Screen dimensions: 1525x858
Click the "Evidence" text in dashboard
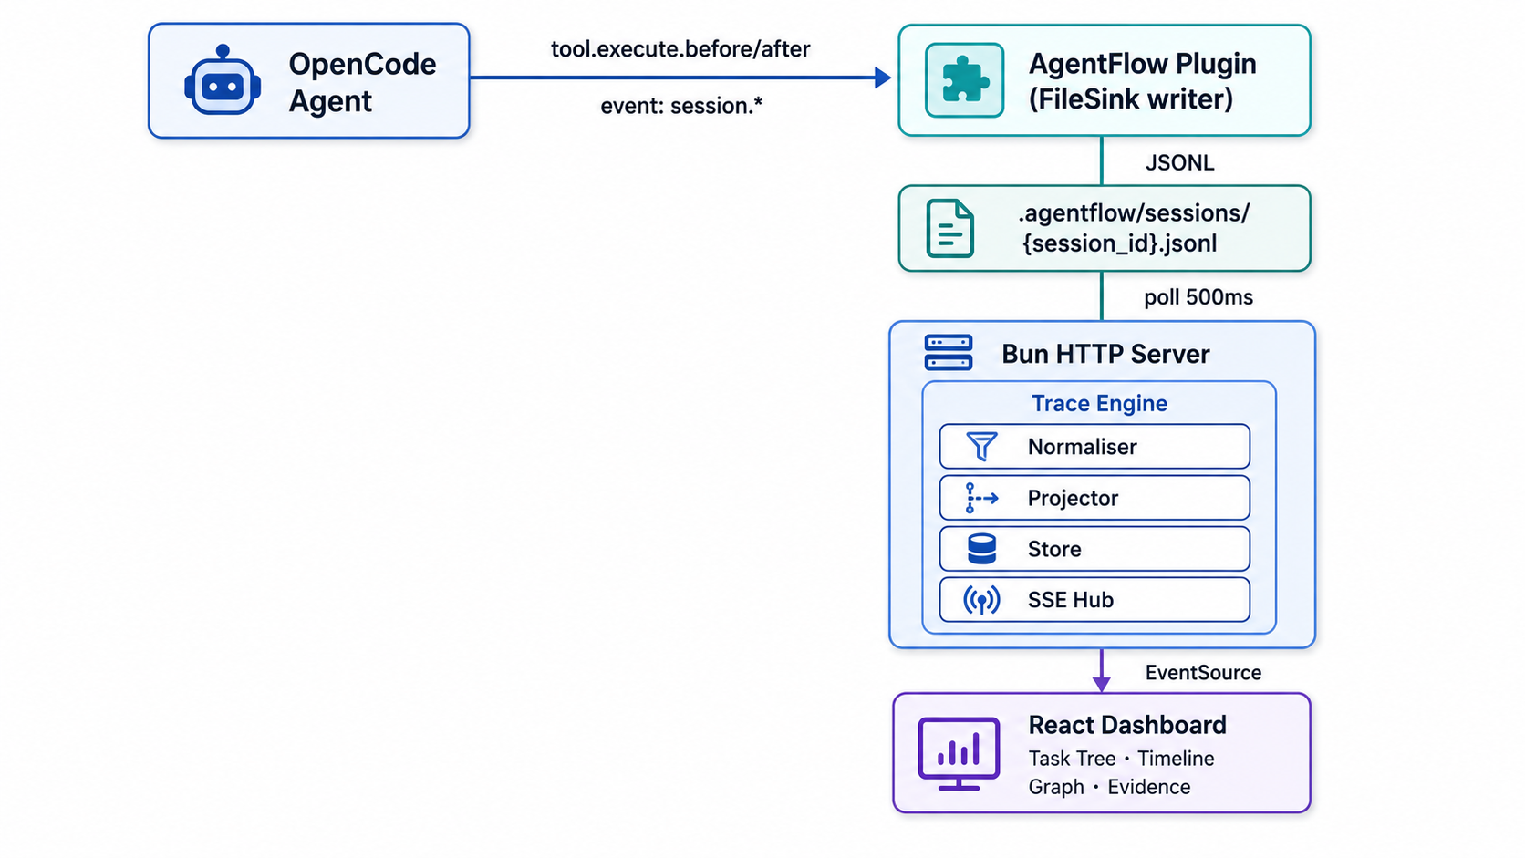coord(1149,787)
